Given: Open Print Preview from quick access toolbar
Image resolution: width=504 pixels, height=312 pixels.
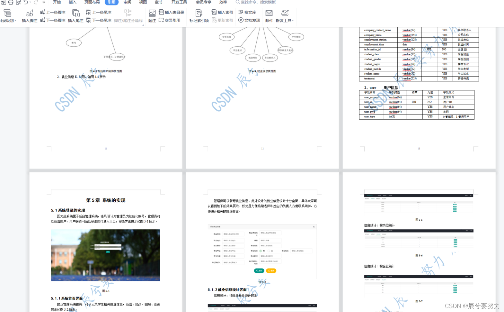Looking at the screenshot, I should pos(18,2).
